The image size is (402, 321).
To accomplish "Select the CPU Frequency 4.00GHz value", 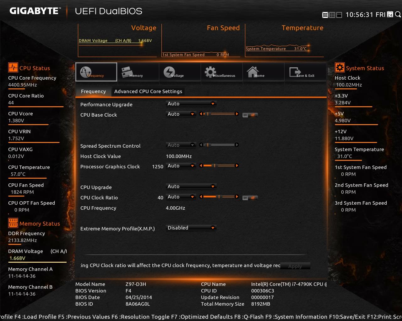I will 176,208.
